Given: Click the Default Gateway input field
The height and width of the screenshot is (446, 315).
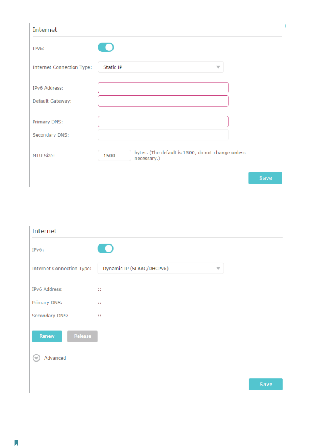Looking at the screenshot, I should click(163, 101).
